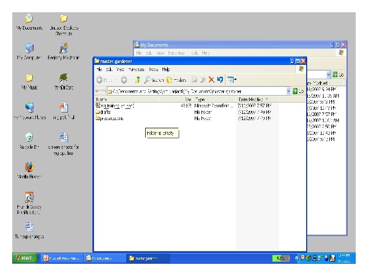Select the mg training PowerPoint file
The image size is (368, 276).
pyautogui.click(x=115, y=106)
